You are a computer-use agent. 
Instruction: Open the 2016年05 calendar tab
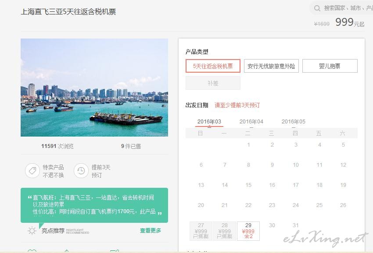pos(294,122)
